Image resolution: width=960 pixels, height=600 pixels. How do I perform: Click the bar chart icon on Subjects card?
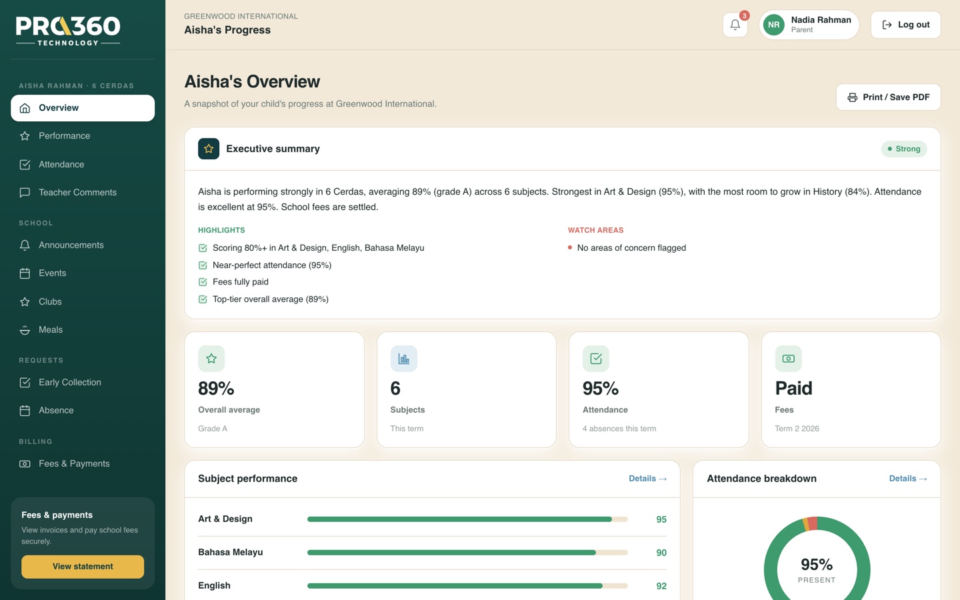pyautogui.click(x=404, y=359)
